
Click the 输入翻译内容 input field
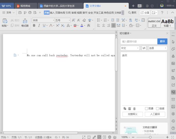(x=139, y=41)
